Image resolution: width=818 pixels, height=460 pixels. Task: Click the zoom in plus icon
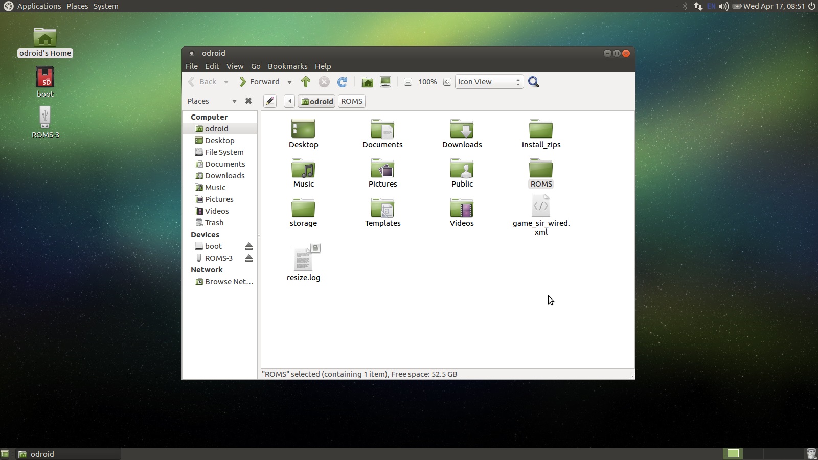coord(447,82)
